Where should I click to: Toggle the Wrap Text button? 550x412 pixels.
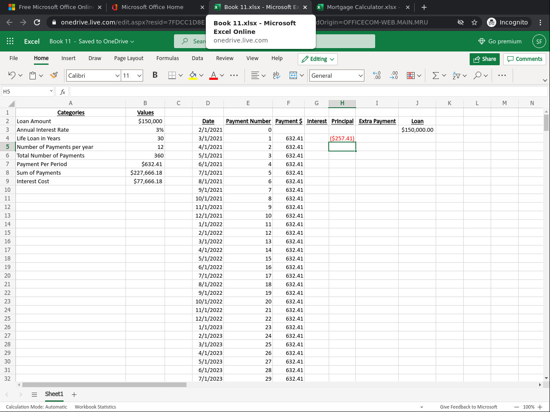(276, 76)
